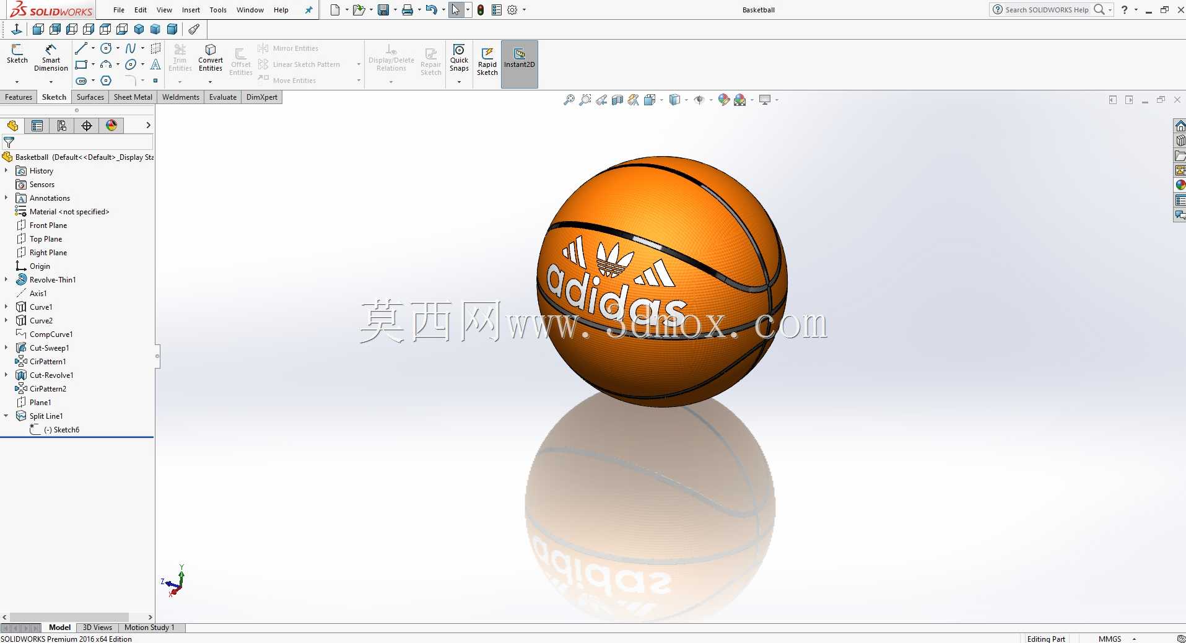Open the PropertyManager tab icon
Viewport: 1186px width, 643px height.
[37, 126]
